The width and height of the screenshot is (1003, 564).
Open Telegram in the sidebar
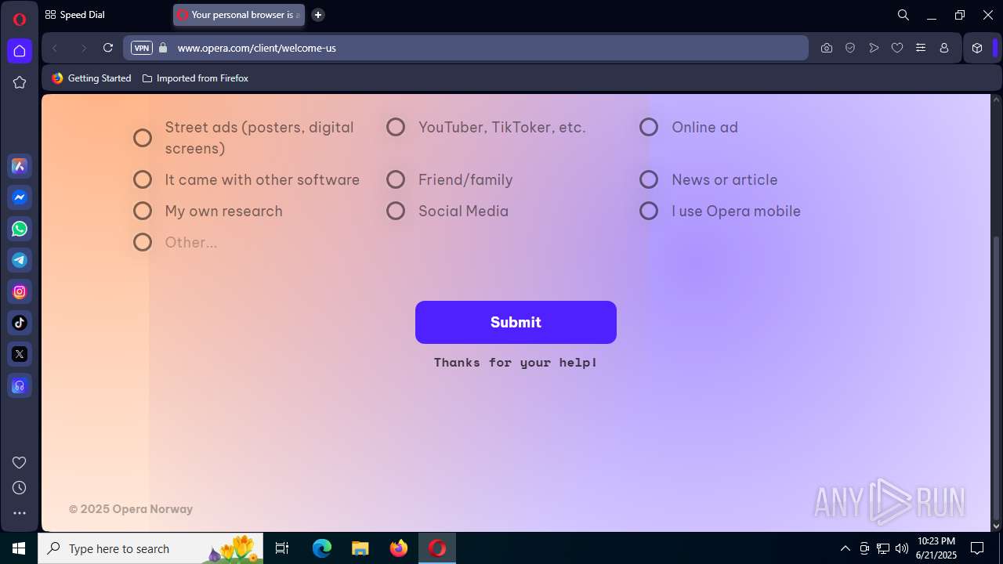[20, 260]
